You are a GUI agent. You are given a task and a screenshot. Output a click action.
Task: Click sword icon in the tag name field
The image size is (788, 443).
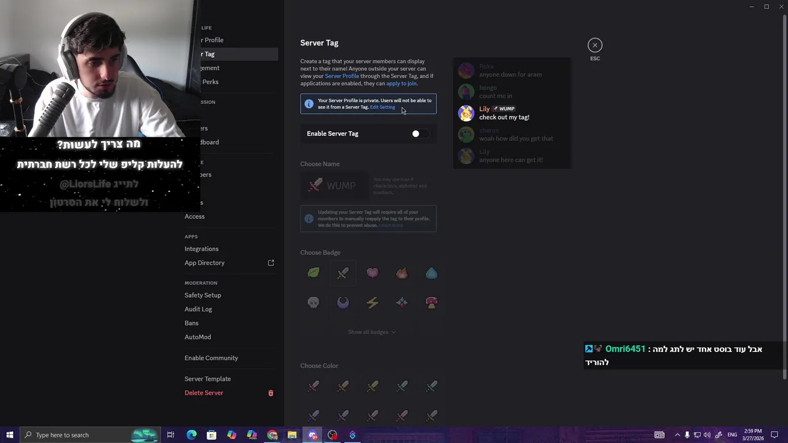coord(315,185)
